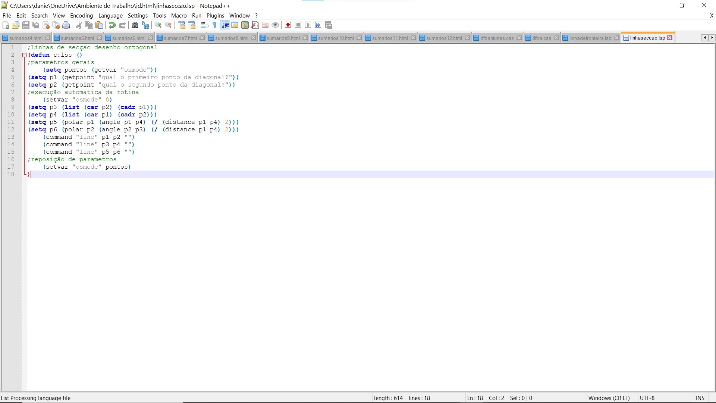Viewport: 716px width, 403px height.
Task: Zoom in with magnifier plus icon
Action: tap(158, 25)
